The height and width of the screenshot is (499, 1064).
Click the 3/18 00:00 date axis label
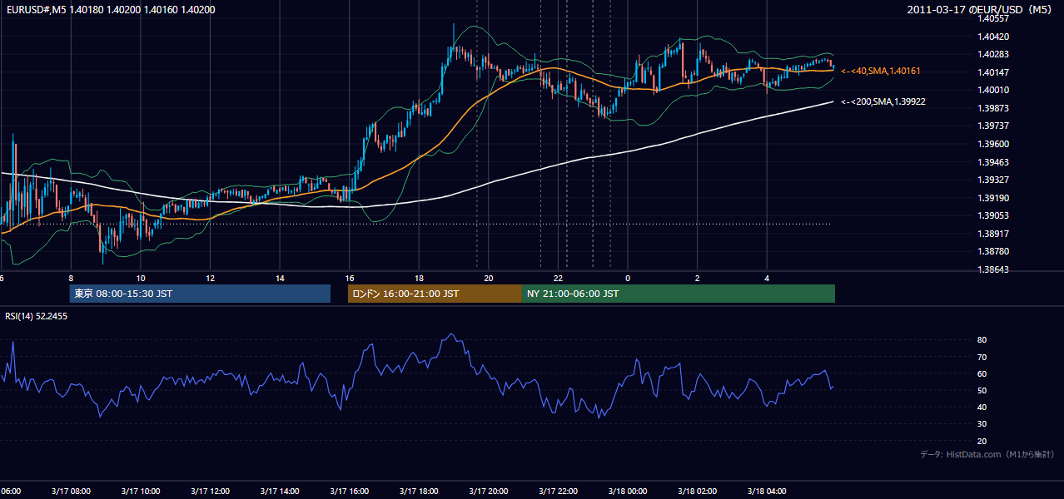tap(628, 492)
